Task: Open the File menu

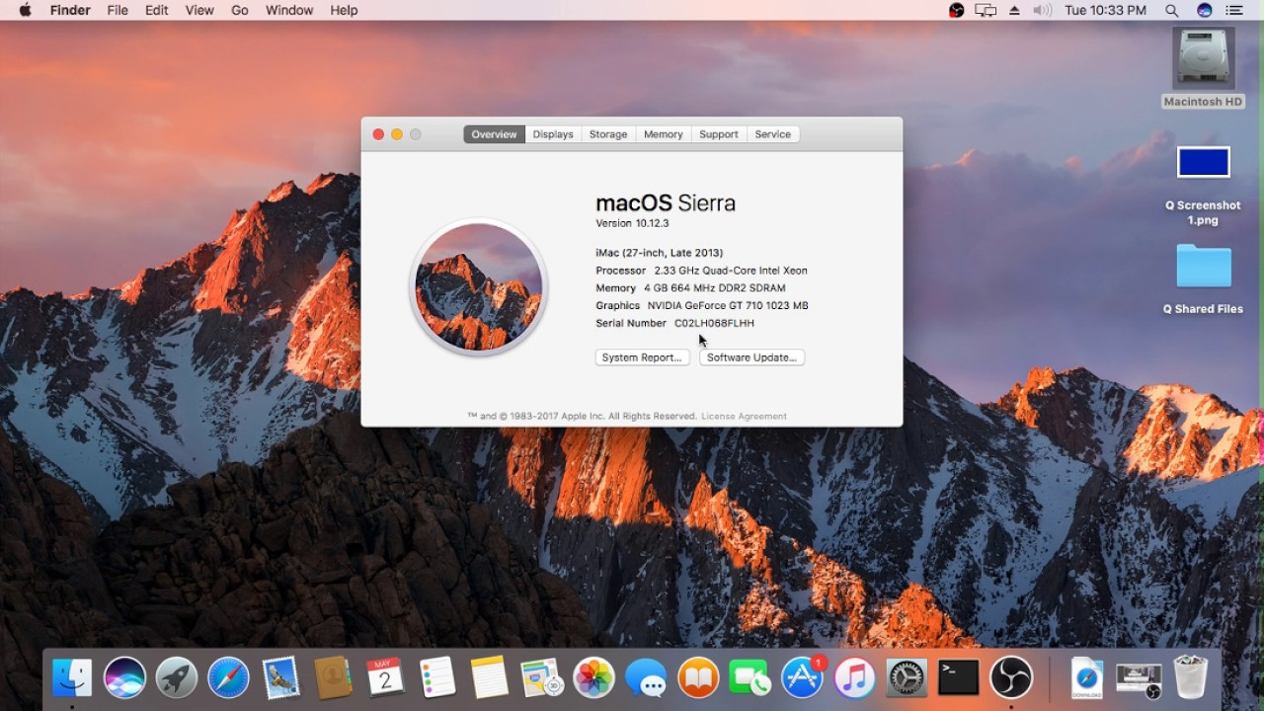Action: [118, 10]
